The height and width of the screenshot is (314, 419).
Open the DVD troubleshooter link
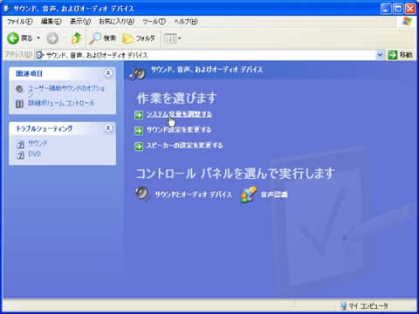point(34,154)
